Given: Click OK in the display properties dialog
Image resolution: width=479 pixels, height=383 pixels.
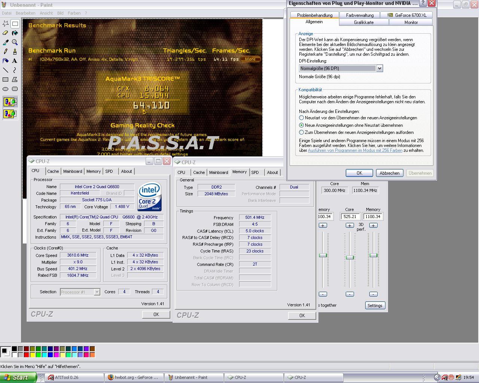Looking at the screenshot, I should point(359,173).
